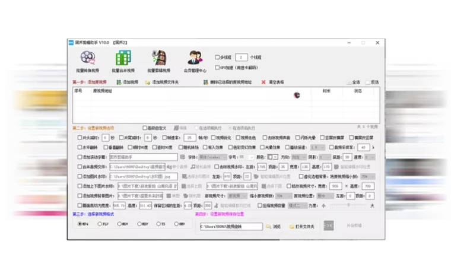Enable the 垂直翻转 checkbox
This screenshot has width=451, height=270.
[x=106, y=147]
